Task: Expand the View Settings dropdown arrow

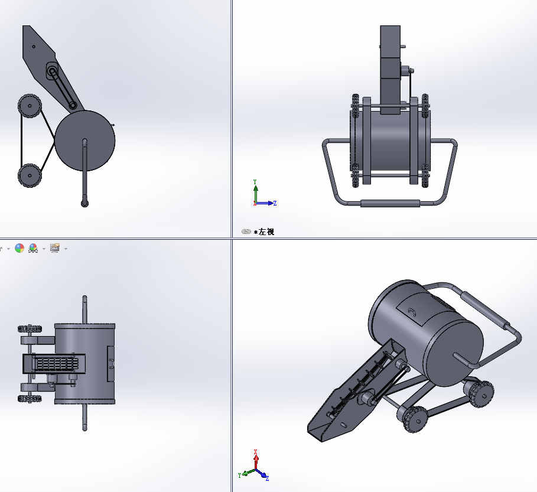Action: point(65,249)
